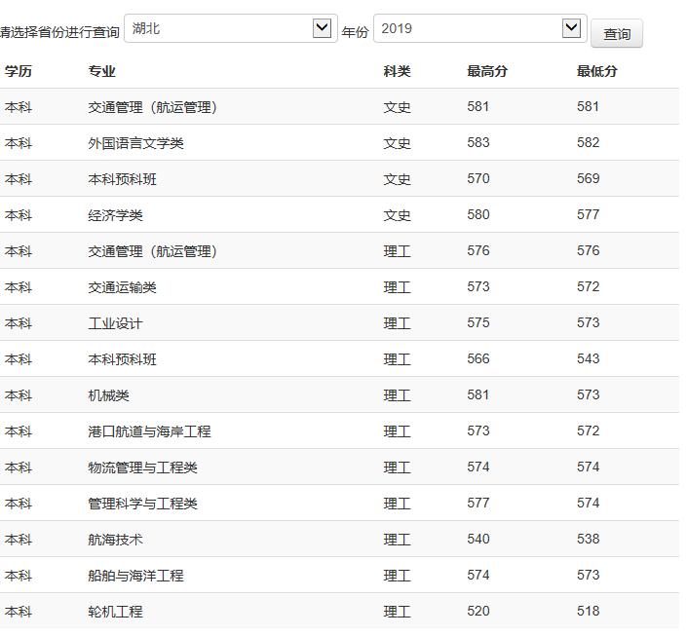
Task: Click highest score 574 for 物流管理与工程类
Action: (478, 467)
